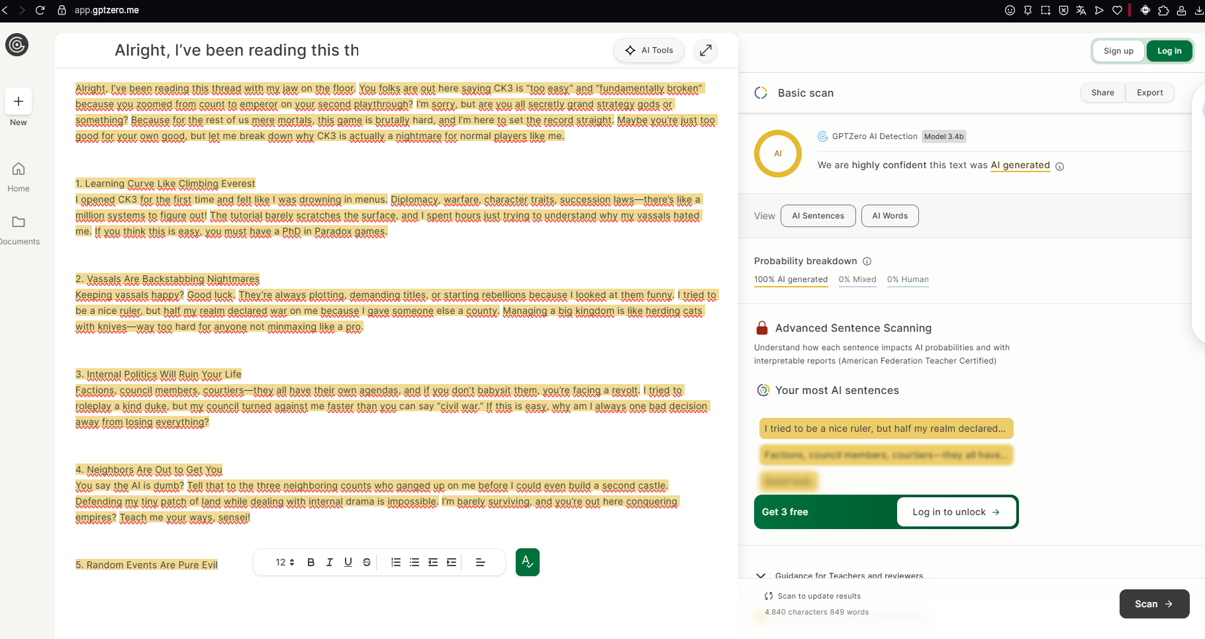Click the Log in button
This screenshot has width=1205, height=639.
point(1169,51)
